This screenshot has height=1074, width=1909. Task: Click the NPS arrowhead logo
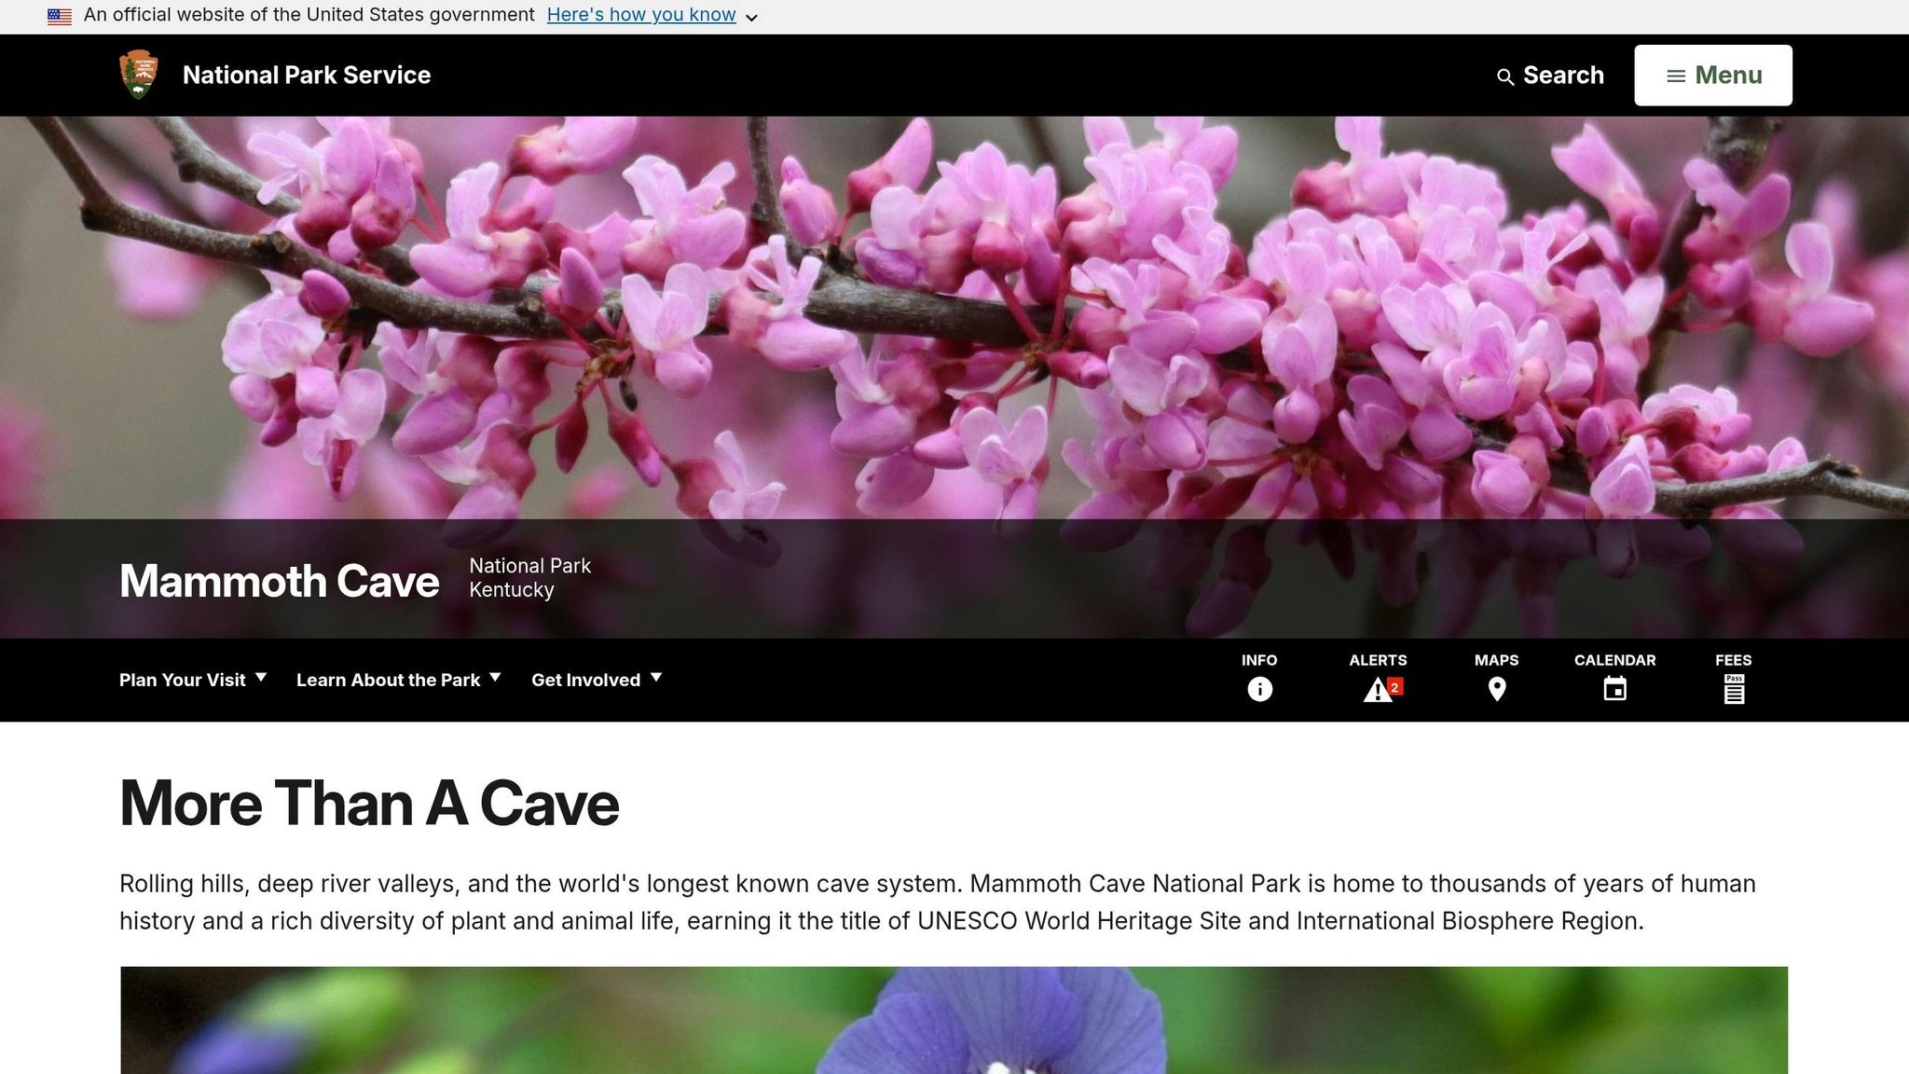[139, 75]
